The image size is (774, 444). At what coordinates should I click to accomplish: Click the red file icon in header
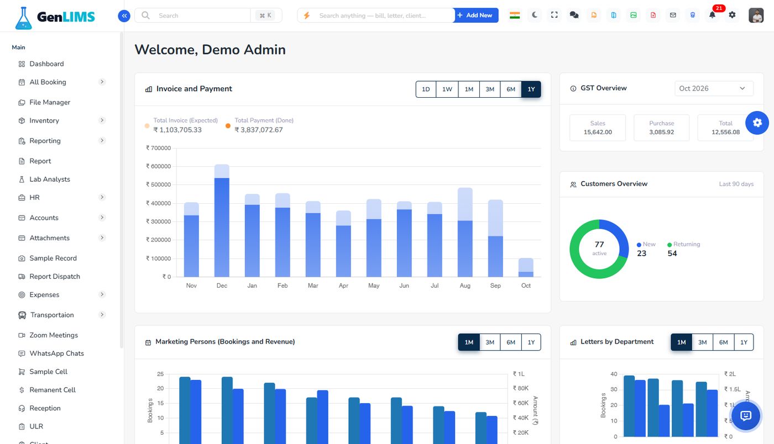[653, 15]
